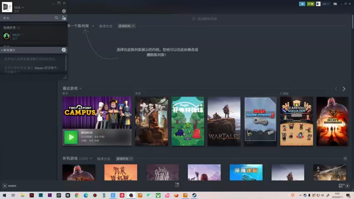Open 所有游戏 排序方式 游戏时间 dropdown
354x199 pixels.
124,159
